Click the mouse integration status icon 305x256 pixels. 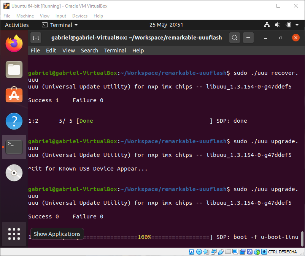tap(257, 252)
